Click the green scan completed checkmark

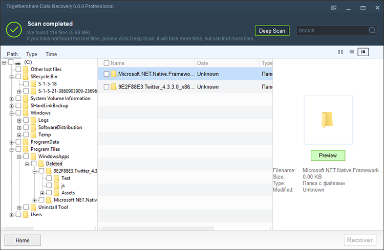coord(14,30)
